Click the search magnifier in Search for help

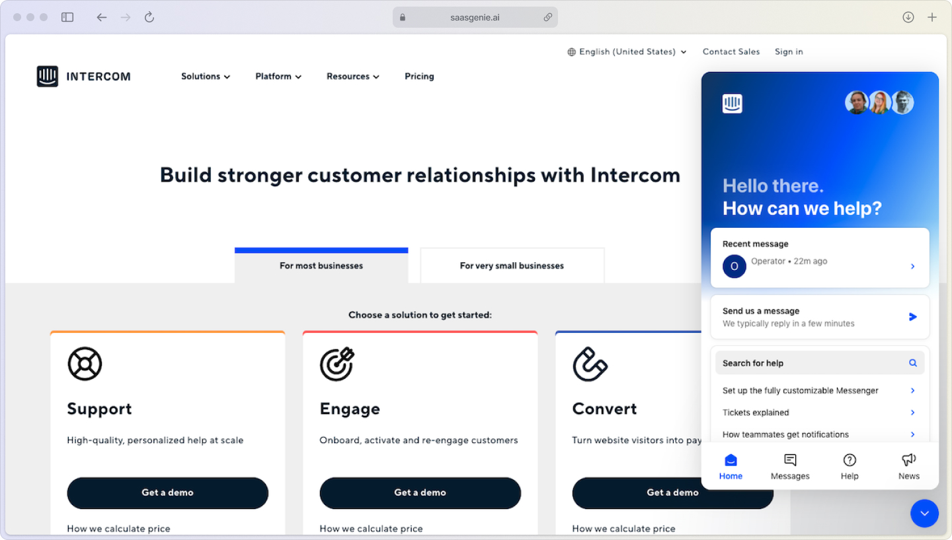click(913, 362)
